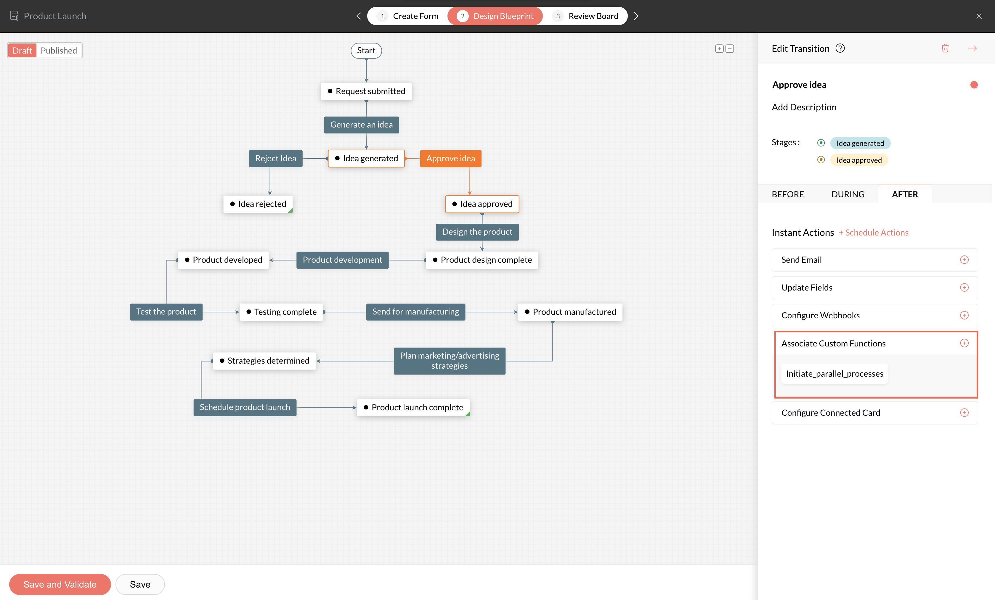Add a Configure Webhooks action
Screen dimensions: 995x600
964,316
